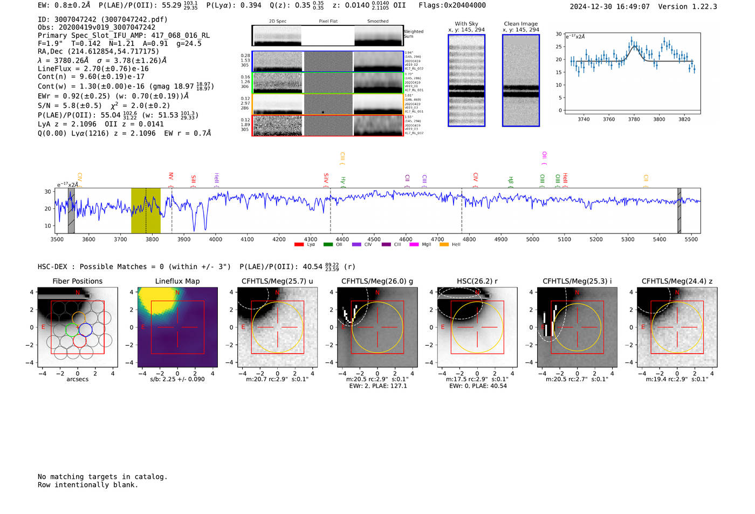This screenshot has height=514, width=755.
Task: View the CFHTLS/Meg(24.4) z cutout
Action: [677, 327]
